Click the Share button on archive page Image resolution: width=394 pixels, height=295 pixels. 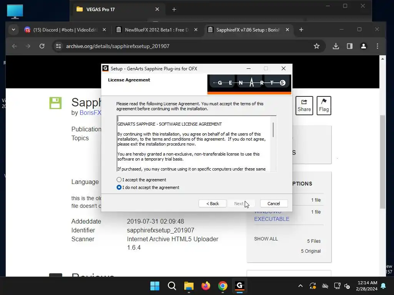(304, 106)
